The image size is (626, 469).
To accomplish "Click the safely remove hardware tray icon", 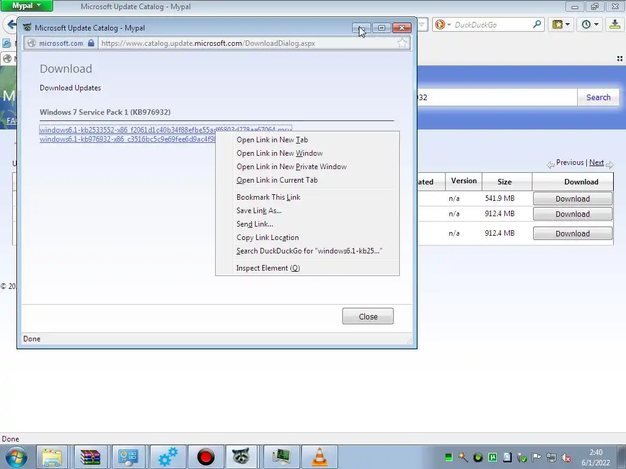I will pos(522,457).
